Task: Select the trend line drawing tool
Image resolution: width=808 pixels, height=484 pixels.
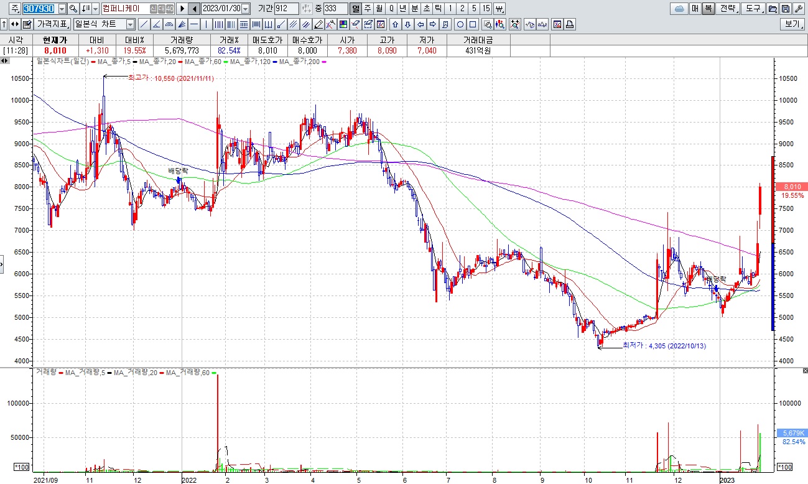Action: click(144, 24)
